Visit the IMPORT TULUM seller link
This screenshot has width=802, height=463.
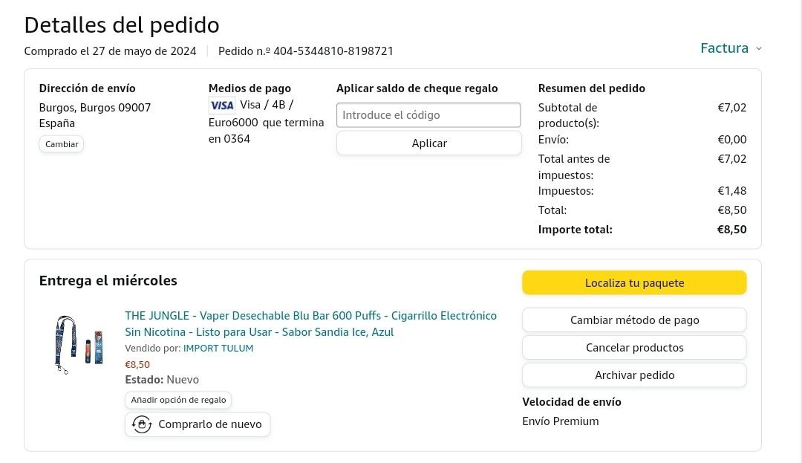218,348
